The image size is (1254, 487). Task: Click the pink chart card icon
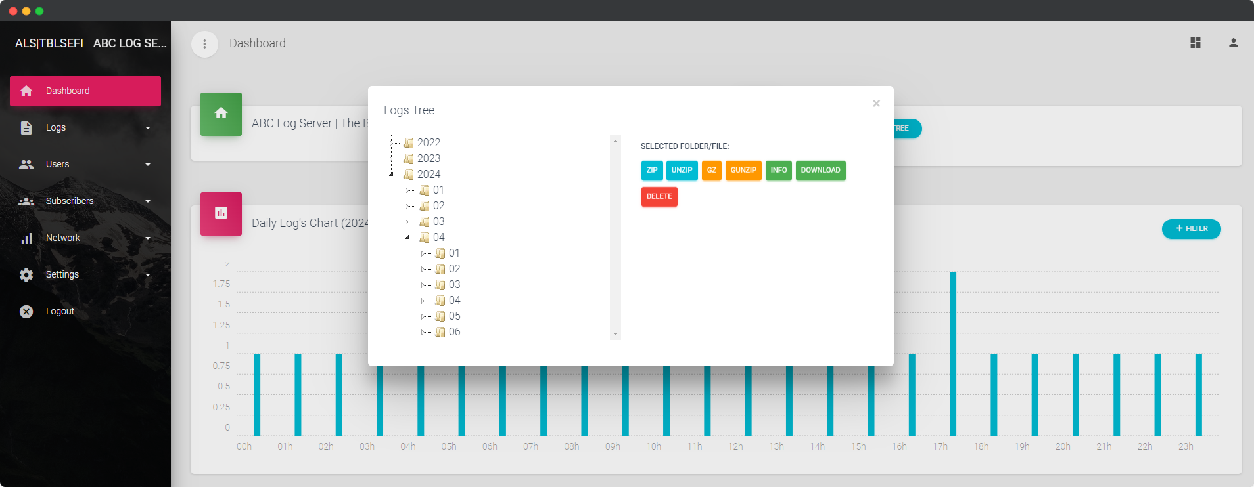[221, 213]
